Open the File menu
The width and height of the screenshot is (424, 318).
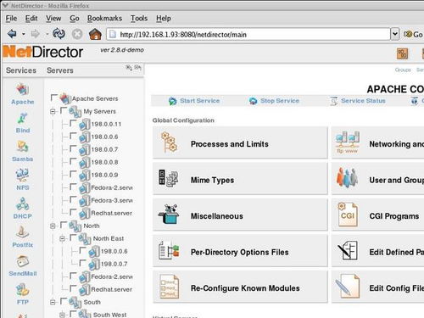[11, 19]
